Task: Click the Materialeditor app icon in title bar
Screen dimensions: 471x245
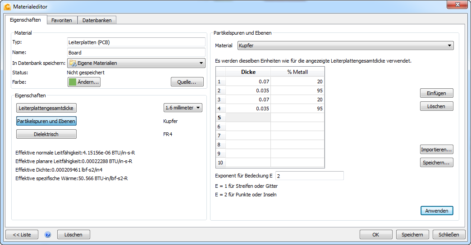Action: coord(7,6)
